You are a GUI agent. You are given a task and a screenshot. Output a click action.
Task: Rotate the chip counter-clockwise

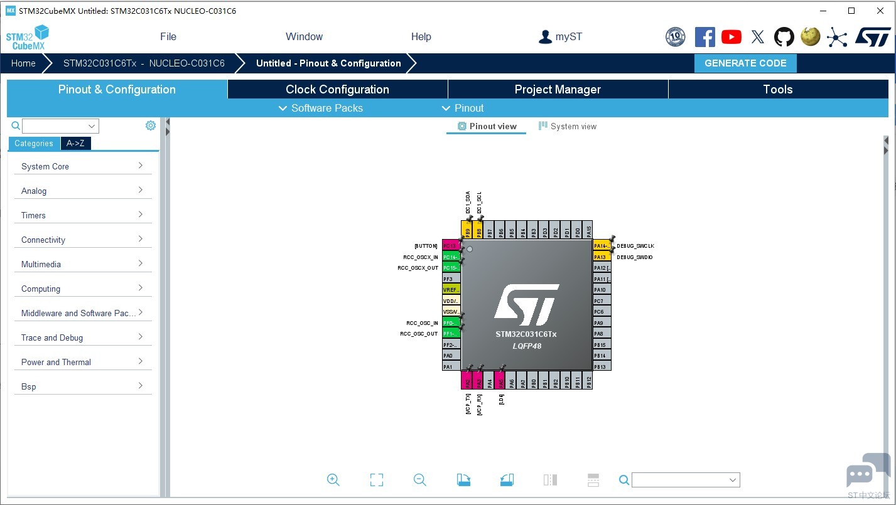coord(507,480)
